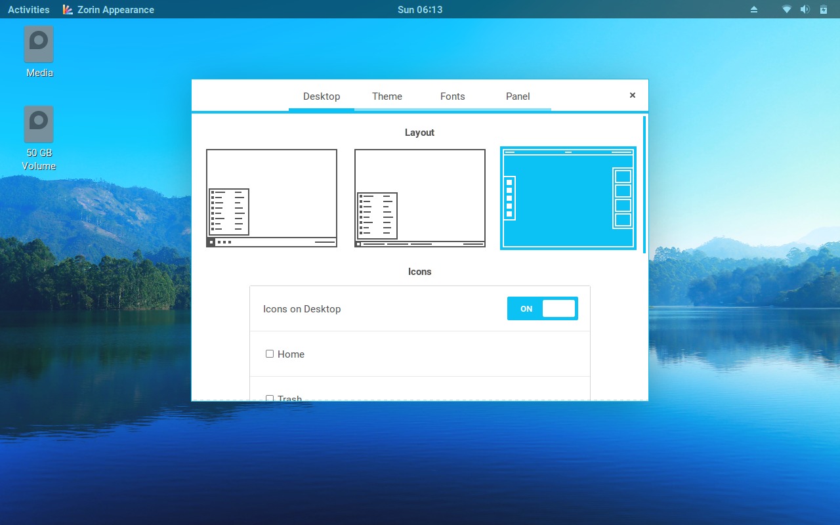840x525 pixels.
Task: Switch to the Fonts tab
Action: pyautogui.click(x=452, y=96)
